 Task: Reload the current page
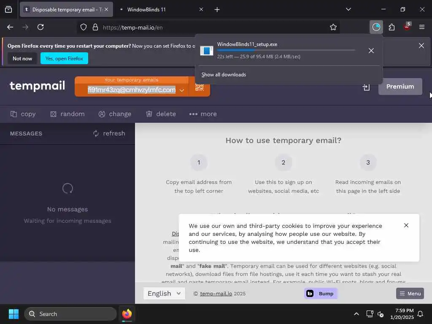(40, 27)
